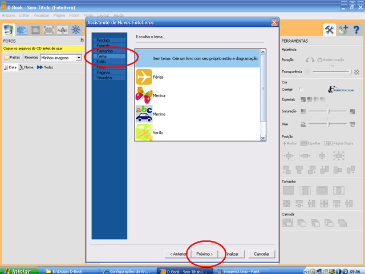Click the Perfectly Clear logo
This screenshot has height=274, width=365.
coord(341,90)
